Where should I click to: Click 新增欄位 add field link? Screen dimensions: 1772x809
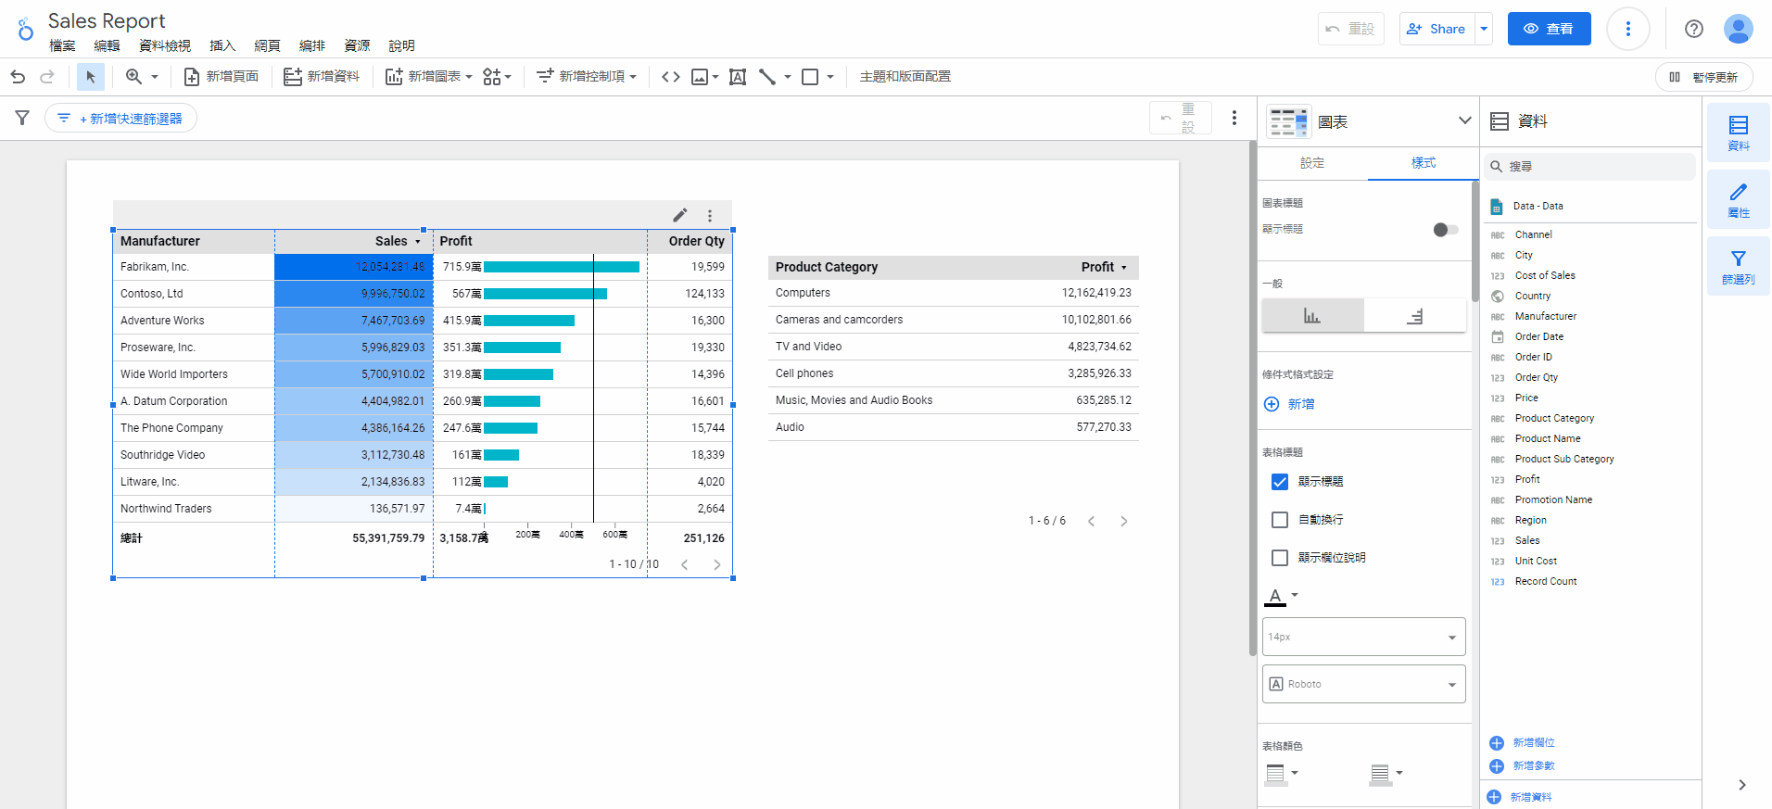(x=1523, y=743)
